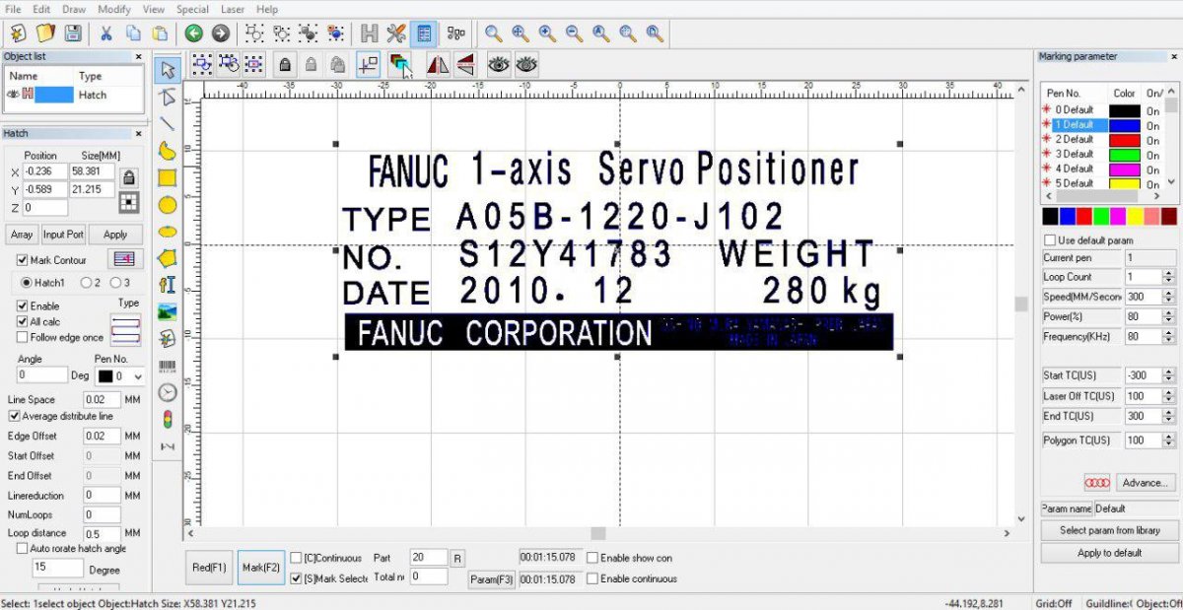Open the Modify menu
The width and height of the screenshot is (1183, 610).
pyautogui.click(x=114, y=9)
